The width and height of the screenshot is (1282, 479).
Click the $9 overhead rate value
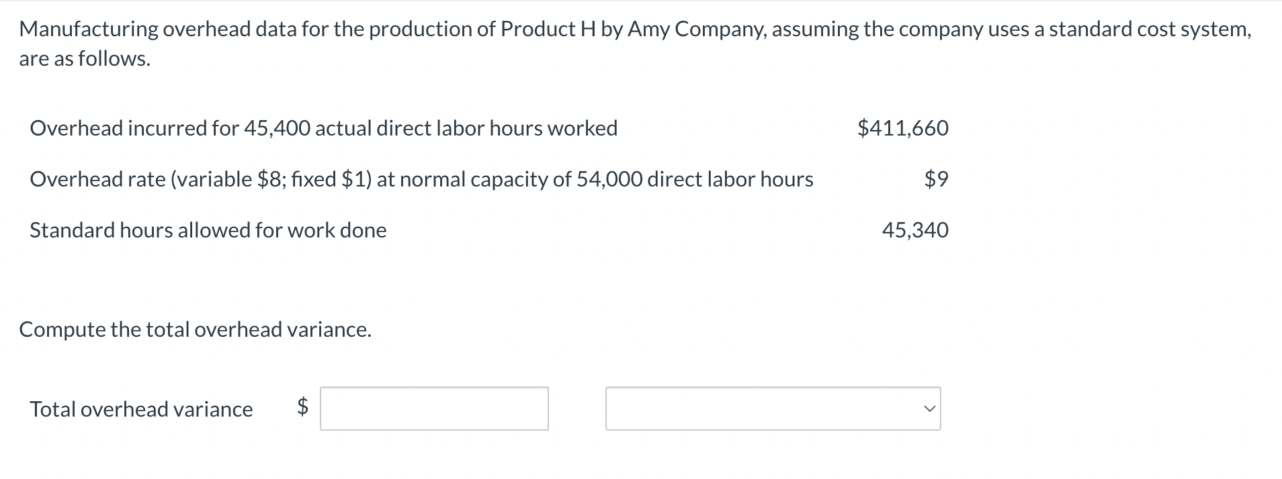coord(936,179)
